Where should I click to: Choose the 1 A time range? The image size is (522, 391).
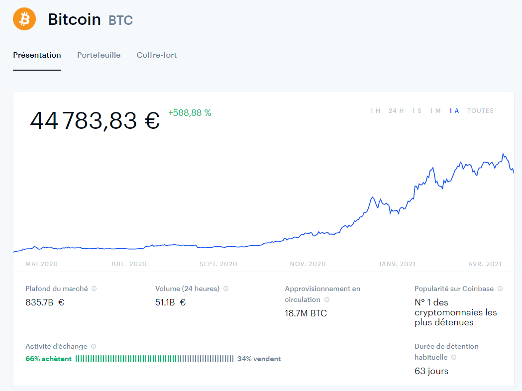[x=454, y=111]
